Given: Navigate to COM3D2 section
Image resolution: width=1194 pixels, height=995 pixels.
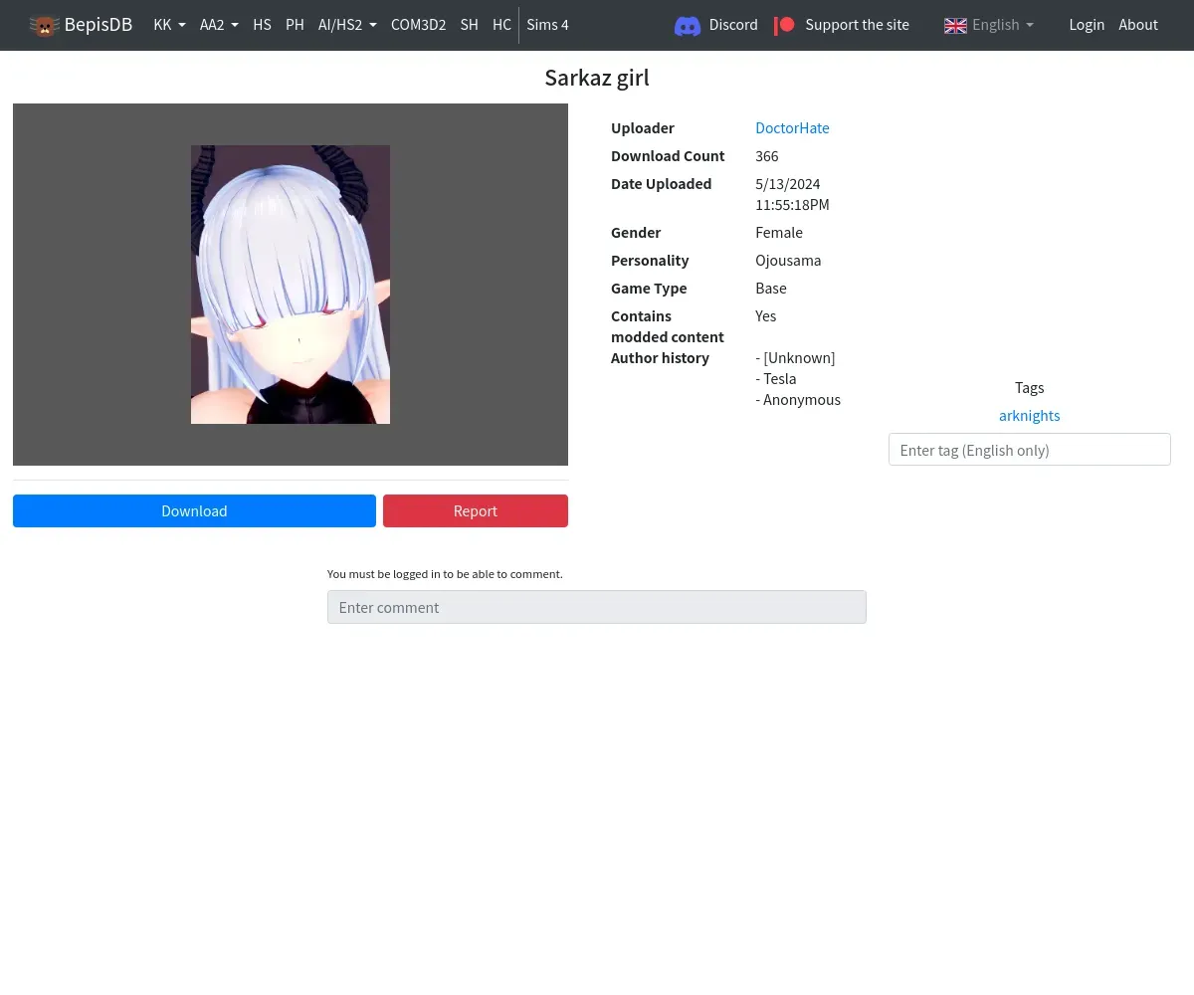Looking at the screenshot, I should pyautogui.click(x=418, y=25).
